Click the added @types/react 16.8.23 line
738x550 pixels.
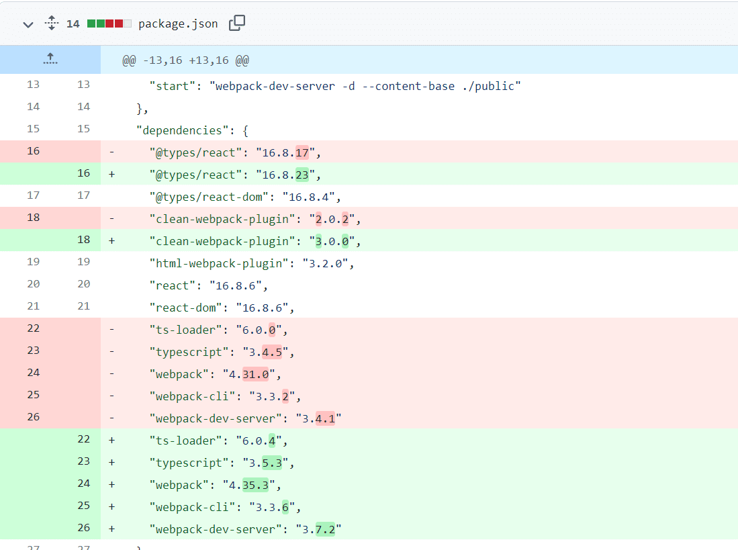[x=234, y=173]
